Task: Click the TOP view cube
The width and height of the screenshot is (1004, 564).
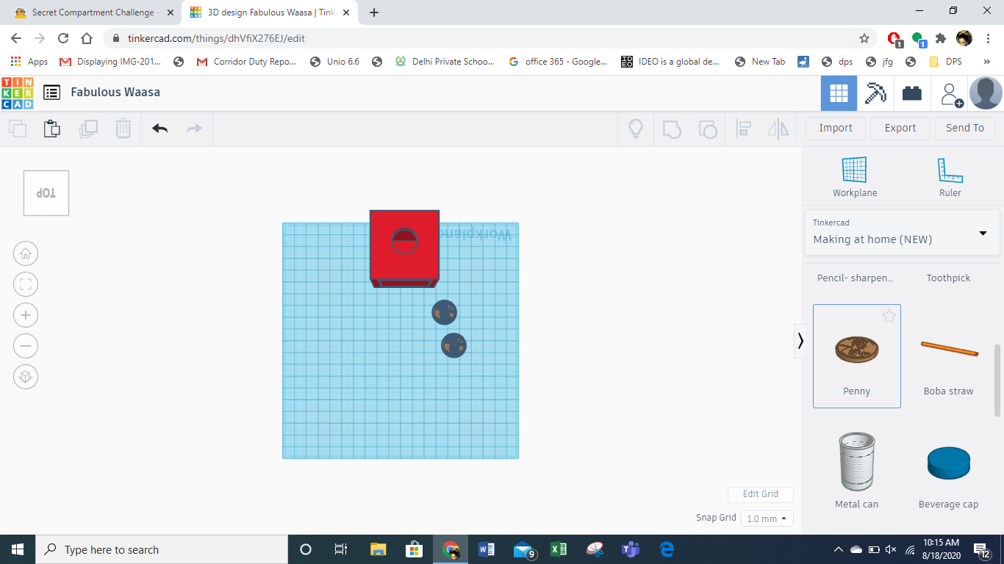Action: 46,193
